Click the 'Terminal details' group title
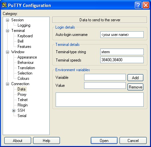 [x=68, y=45]
